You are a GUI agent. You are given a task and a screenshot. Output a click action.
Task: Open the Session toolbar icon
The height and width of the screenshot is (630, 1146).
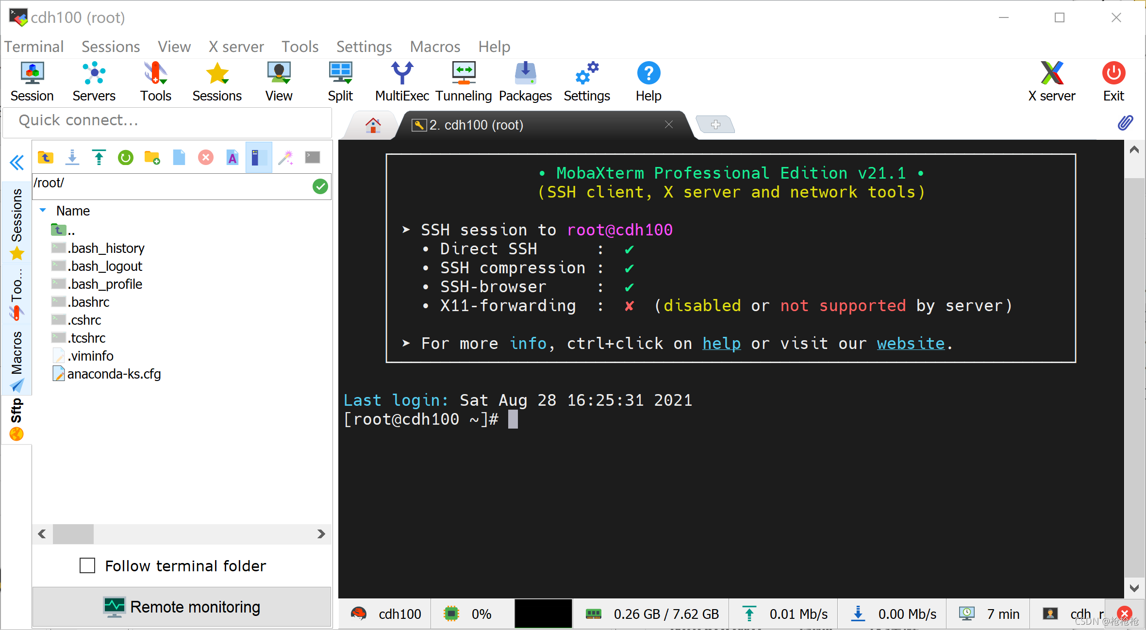coord(32,81)
